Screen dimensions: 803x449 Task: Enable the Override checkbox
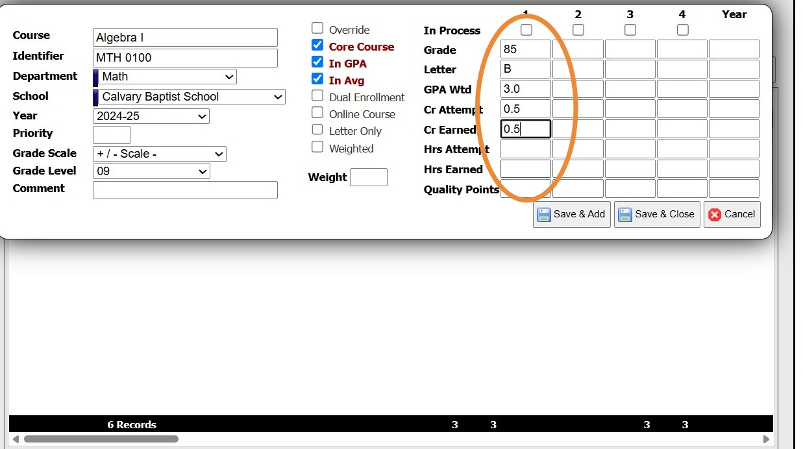tap(317, 28)
